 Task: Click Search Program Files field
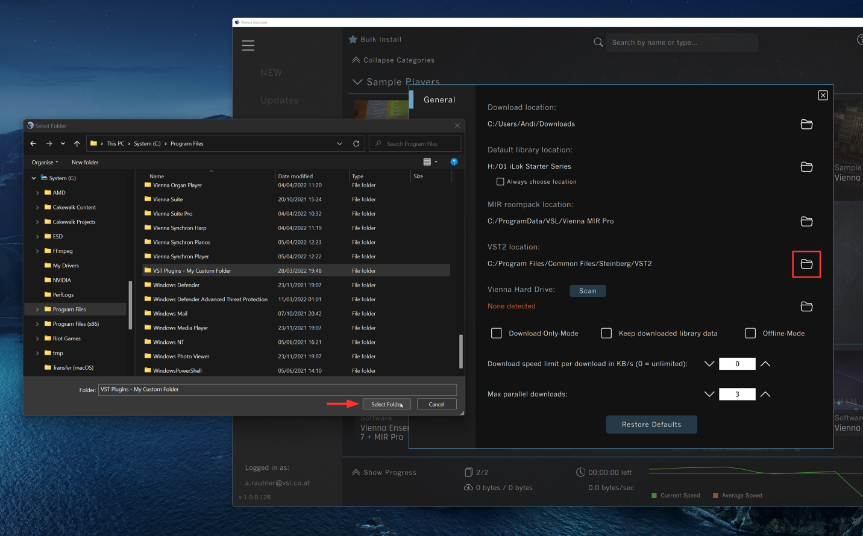[415, 143]
